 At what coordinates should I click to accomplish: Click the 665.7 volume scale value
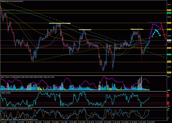(169, 76)
